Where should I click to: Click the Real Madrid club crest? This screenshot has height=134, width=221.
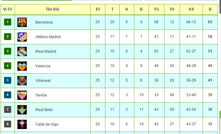[22, 51]
